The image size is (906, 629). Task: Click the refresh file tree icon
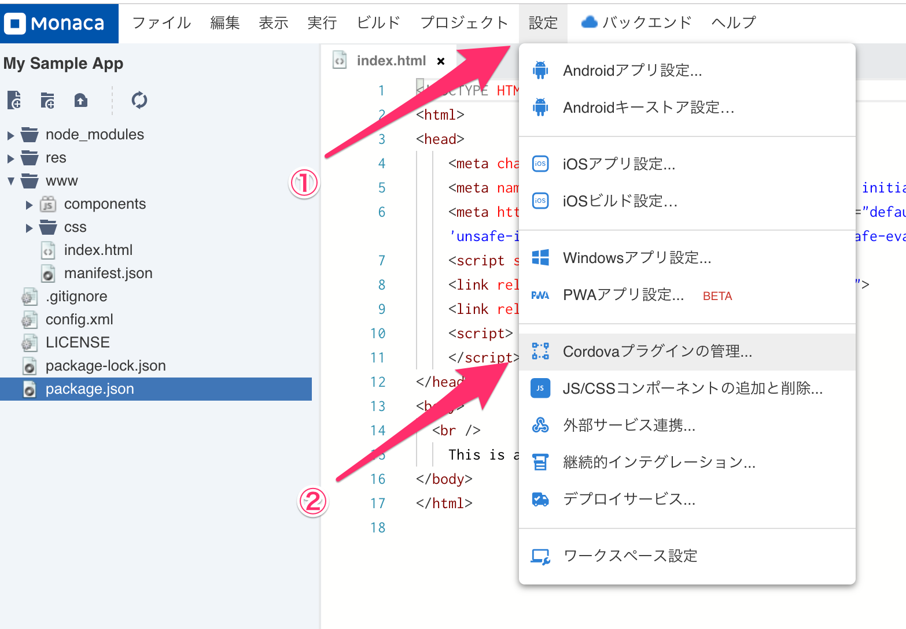pyautogui.click(x=139, y=100)
